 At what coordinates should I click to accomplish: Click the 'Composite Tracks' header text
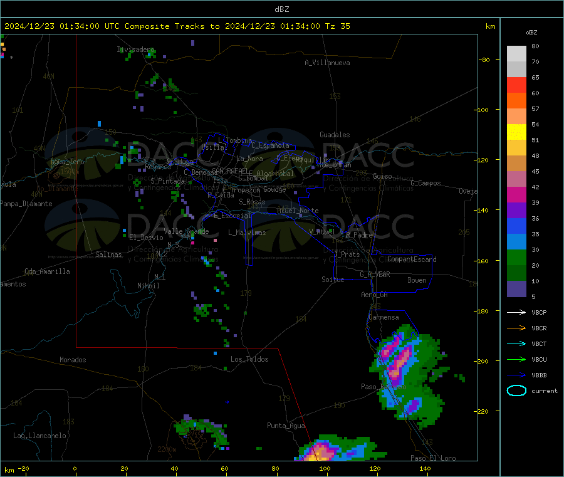pyautogui.click(x=165, y=26)
